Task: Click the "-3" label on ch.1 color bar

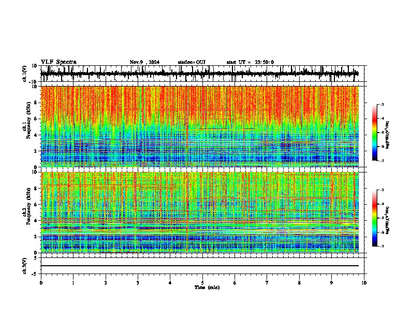Action: click(x=382, y=104)
